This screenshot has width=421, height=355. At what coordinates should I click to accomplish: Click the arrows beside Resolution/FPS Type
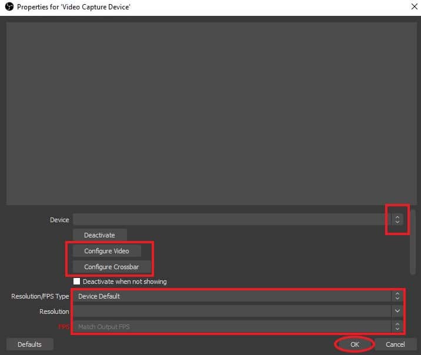point(398,296)
